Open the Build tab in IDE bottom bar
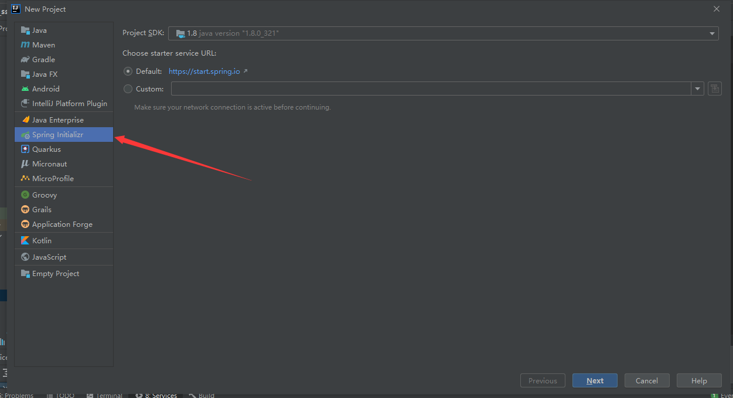This screenshot has height=398, width=733. [x=202, y=395]
